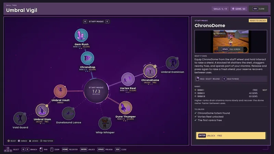The width and height of the screenshot is (274, 154).
Task: Open the ChronoDome preview video thumbnail
Action: pos(231,41)
